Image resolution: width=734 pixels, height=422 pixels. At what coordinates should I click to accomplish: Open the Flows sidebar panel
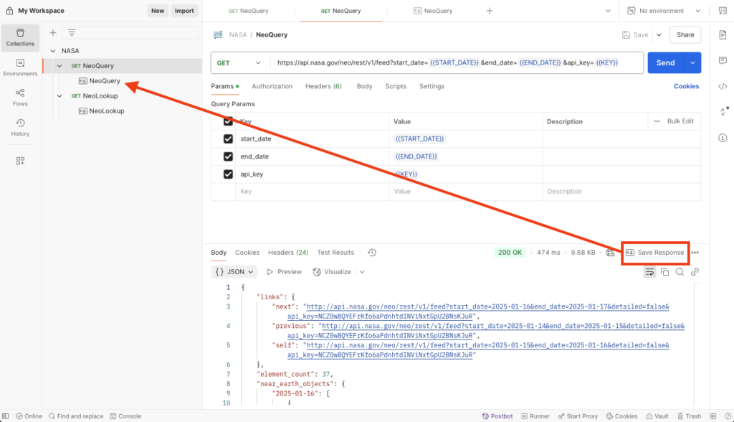point(20,97)
